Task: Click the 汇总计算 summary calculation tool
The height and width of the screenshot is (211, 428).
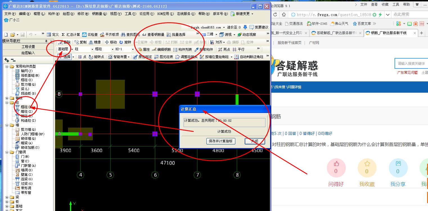Action: click(x=71, y=34)
